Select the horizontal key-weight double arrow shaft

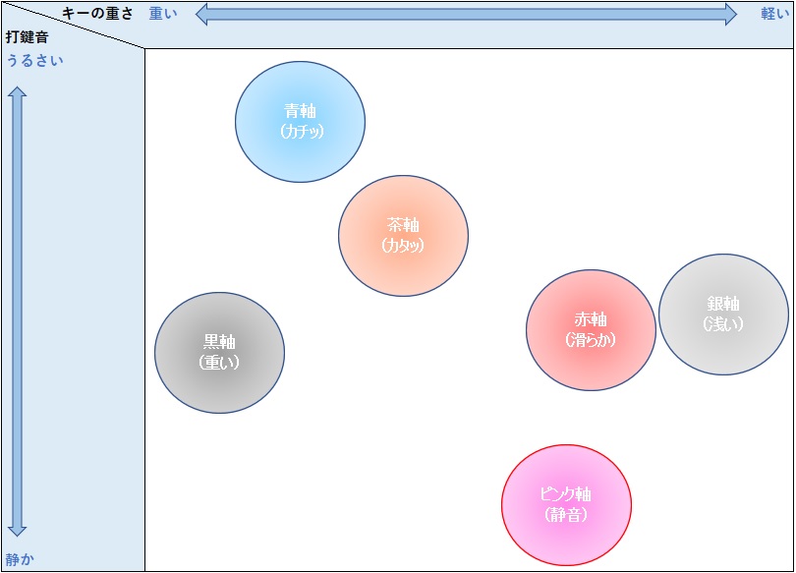(467, 14)
